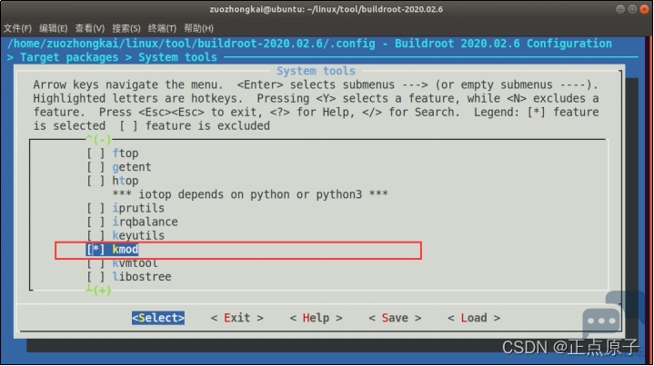The image size is (654, 366).
Task: Click the Help button
Action: (316, 318)
